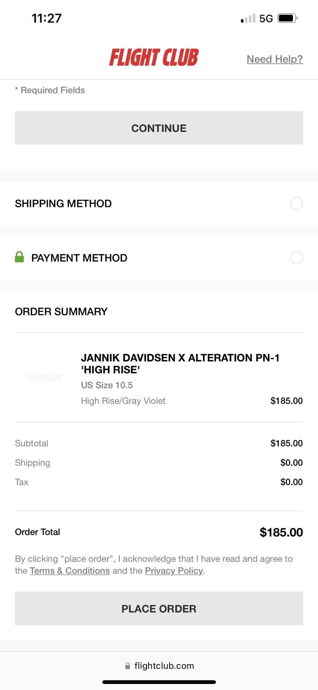This screenshot has height=690, width=318.
Task: Open the Terms & Conditions link
Action: point(70,571)
